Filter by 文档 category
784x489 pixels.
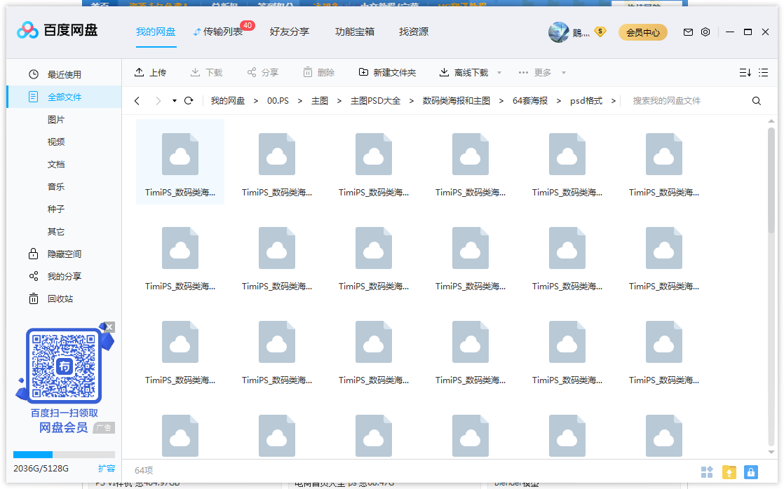56,165
